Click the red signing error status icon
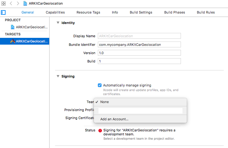 [x=100, y=130]
